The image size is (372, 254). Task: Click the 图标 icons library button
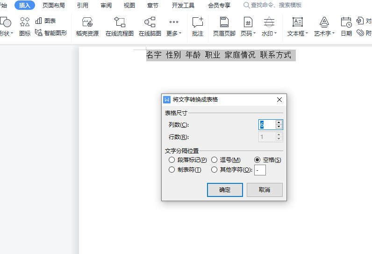point(25,27)
